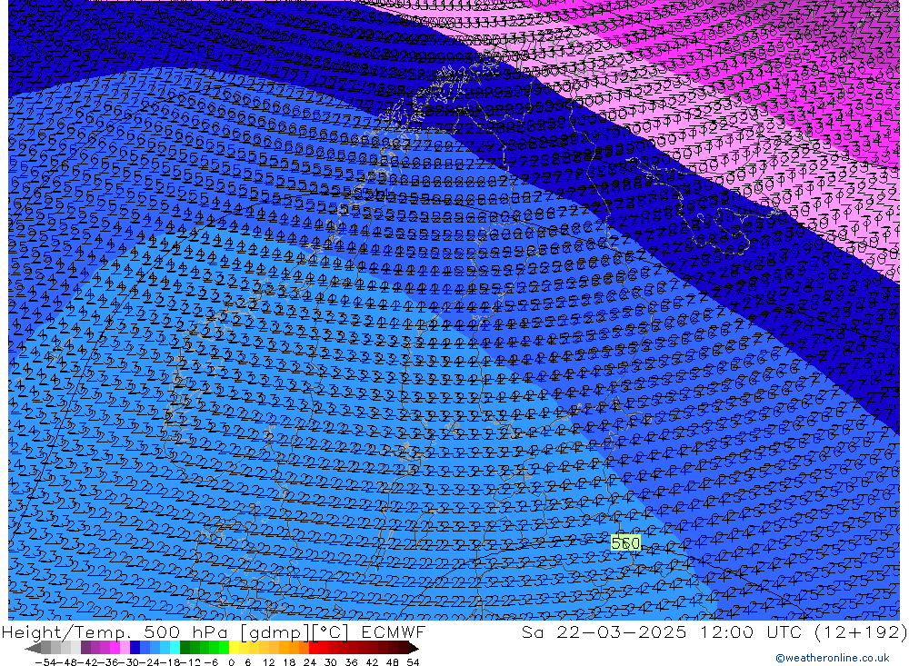Click the ©weatheronline.co.uk copyright link
Image resolution: width=909 pixels, height=666 pixels.
[x=833, y=658]
